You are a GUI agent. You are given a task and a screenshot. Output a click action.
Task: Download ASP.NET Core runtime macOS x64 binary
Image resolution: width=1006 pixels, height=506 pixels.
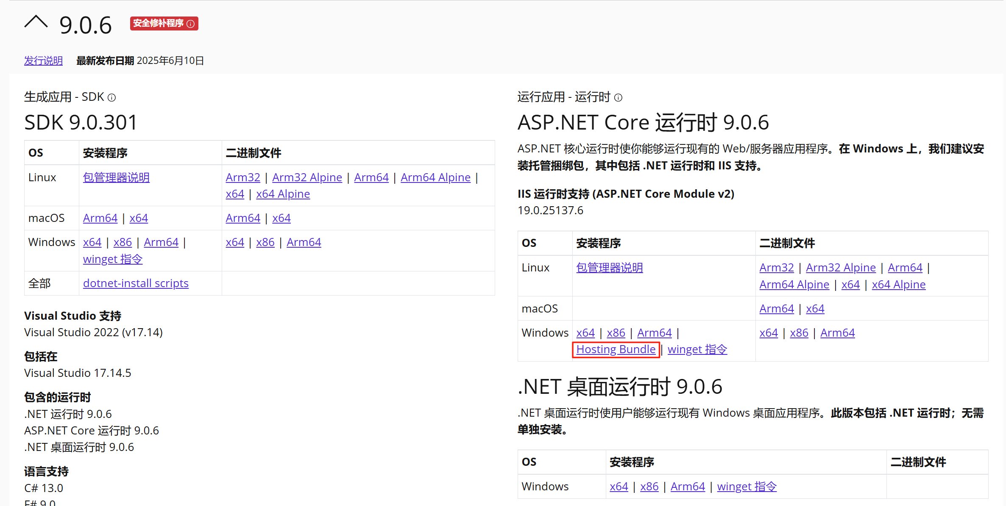(815, 309)
